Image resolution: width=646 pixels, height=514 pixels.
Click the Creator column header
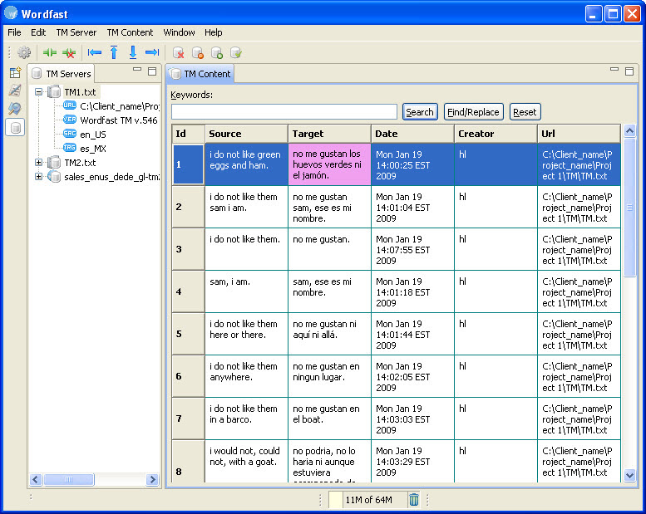pos(496,134)
